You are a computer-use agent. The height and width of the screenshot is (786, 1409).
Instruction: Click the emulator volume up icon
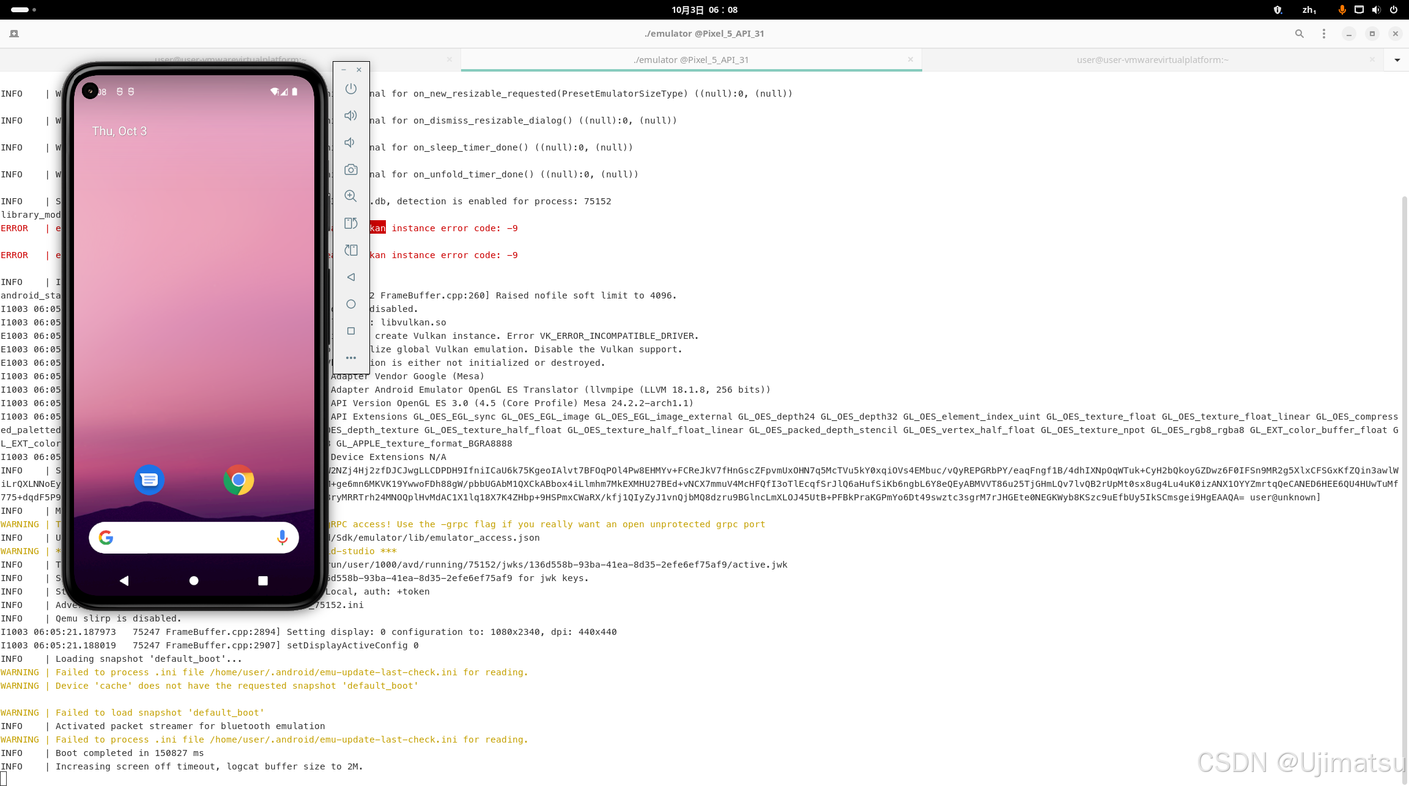click(350, 116)
